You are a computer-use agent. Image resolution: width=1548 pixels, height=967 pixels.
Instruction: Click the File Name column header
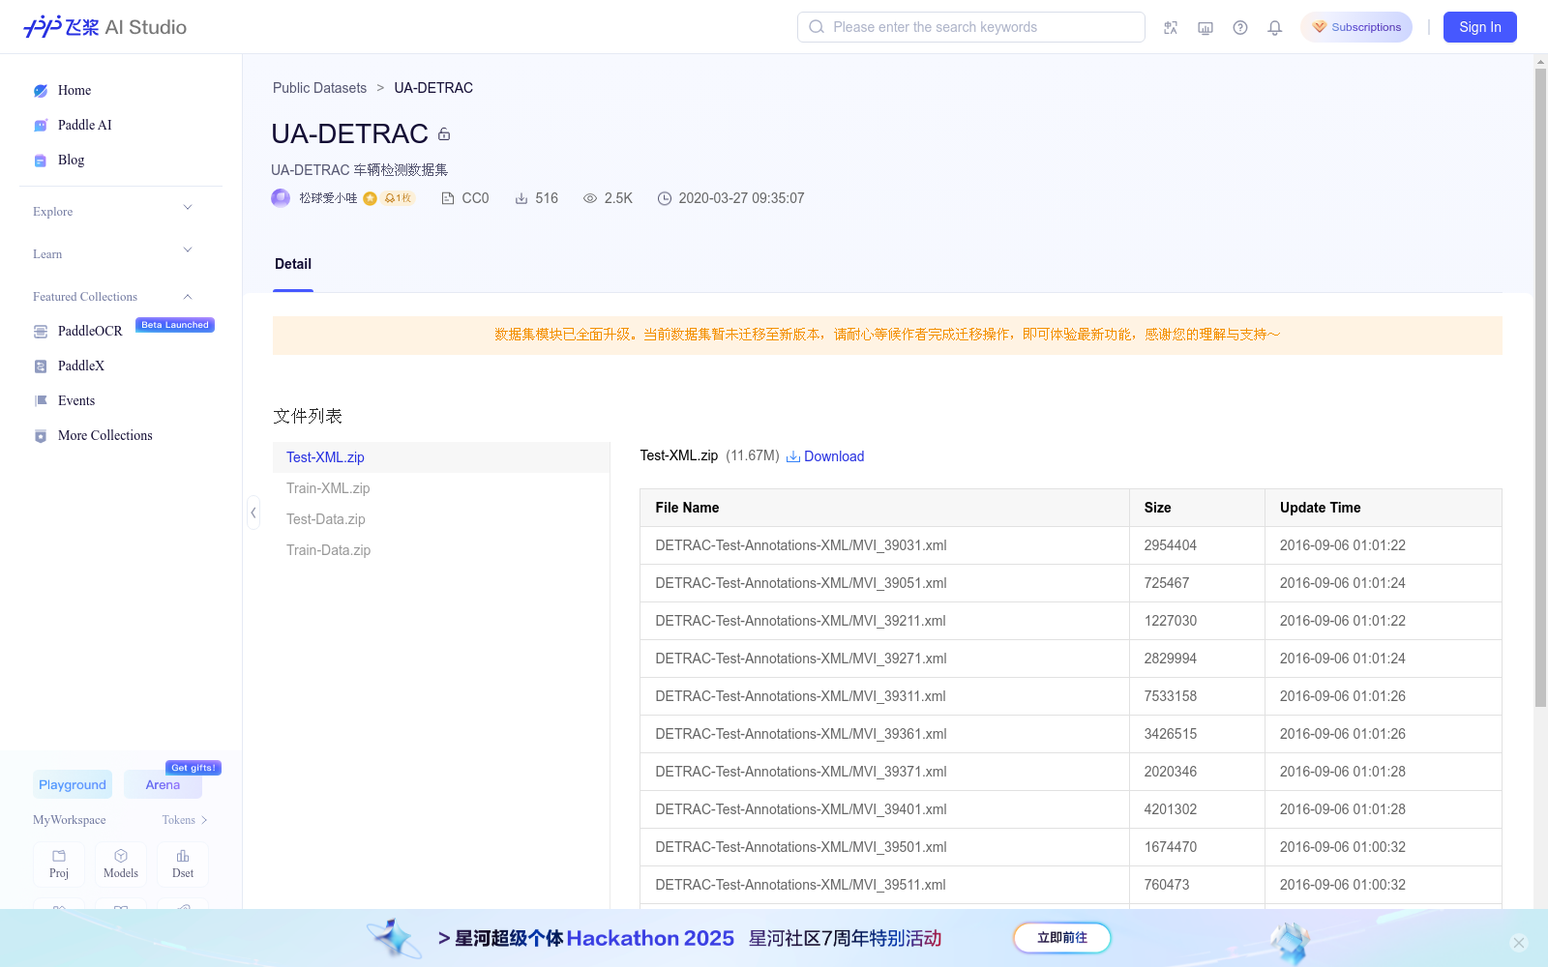pyautogui.click(x=884, y=508)
